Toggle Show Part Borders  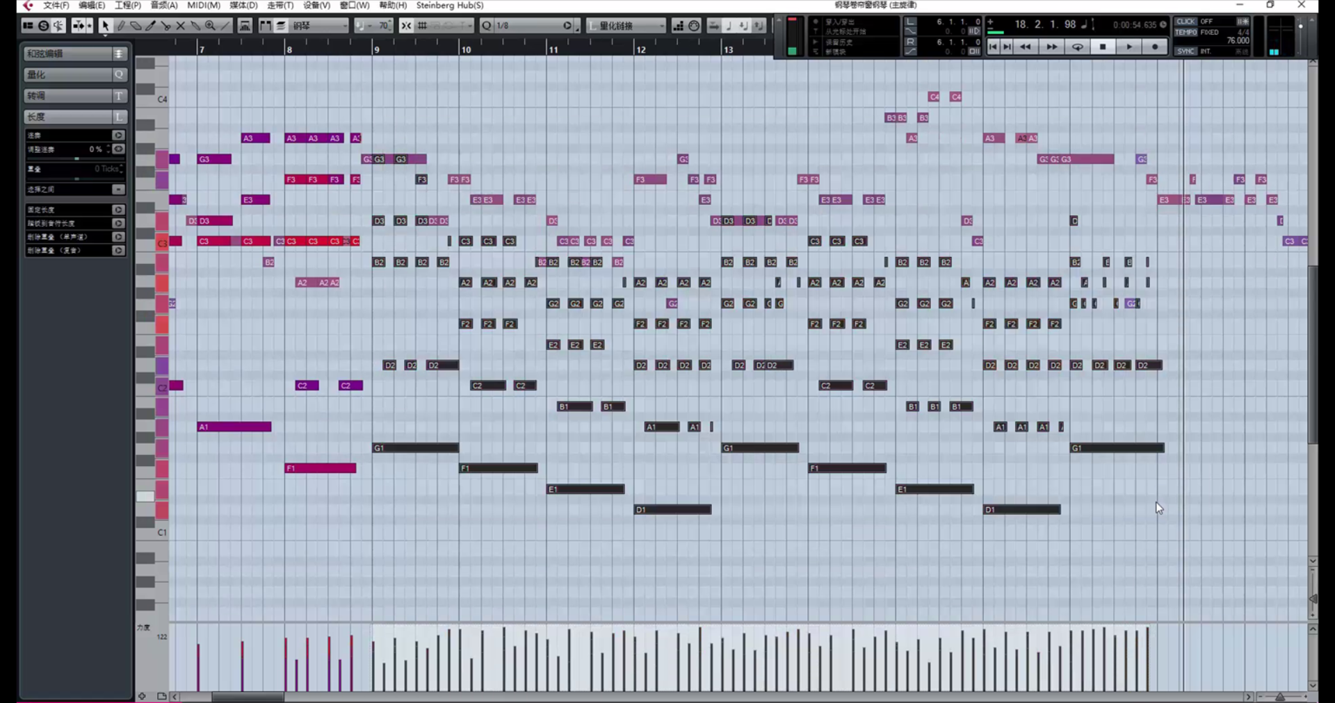click(266, 26)
